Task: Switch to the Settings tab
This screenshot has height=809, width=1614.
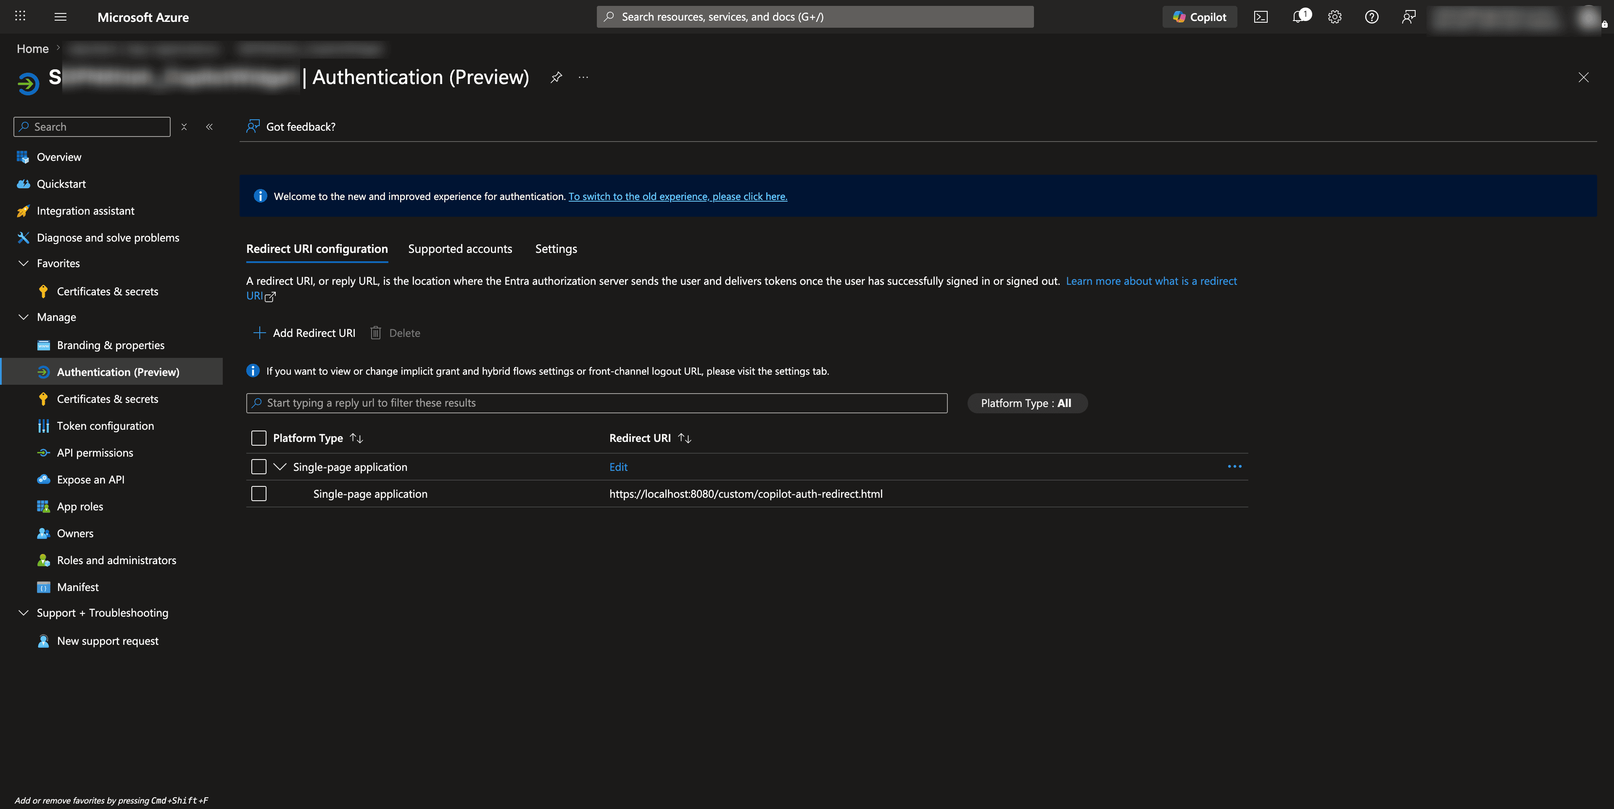Action: [556, 249]
